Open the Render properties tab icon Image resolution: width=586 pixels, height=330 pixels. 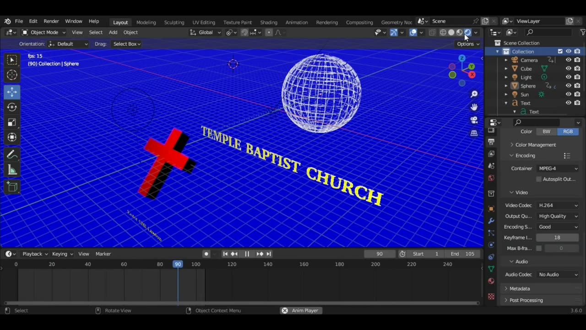point(491,130)
